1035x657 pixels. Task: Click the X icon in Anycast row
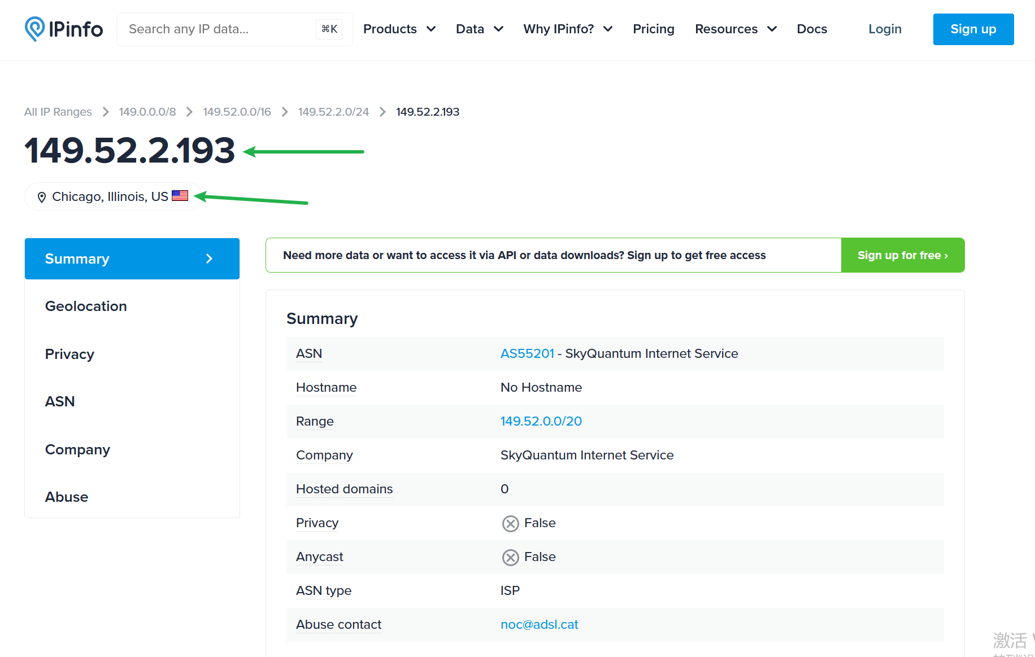click(x=510, y=558)
